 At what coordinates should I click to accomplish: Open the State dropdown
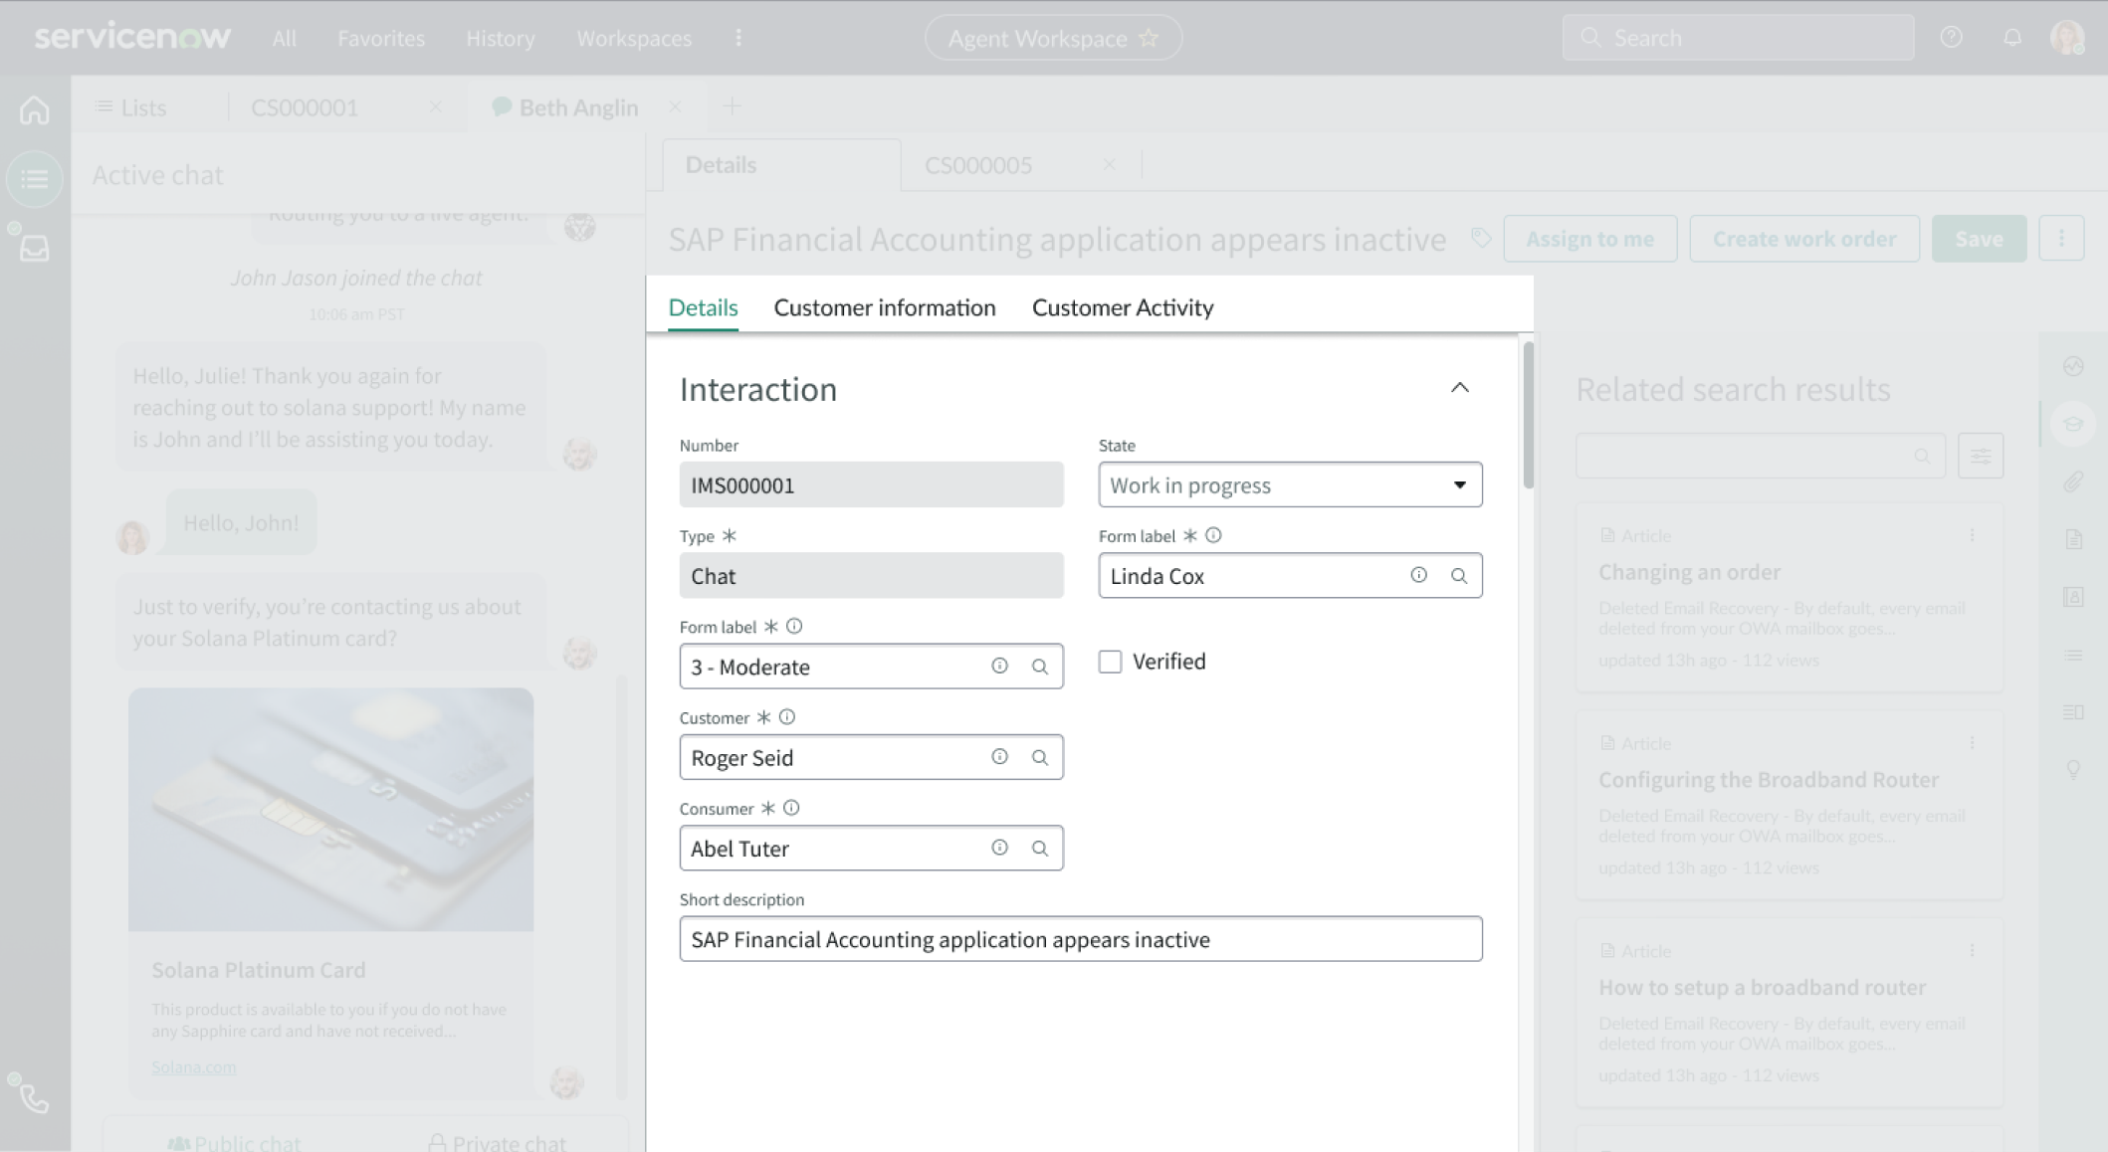point(1290,485)
